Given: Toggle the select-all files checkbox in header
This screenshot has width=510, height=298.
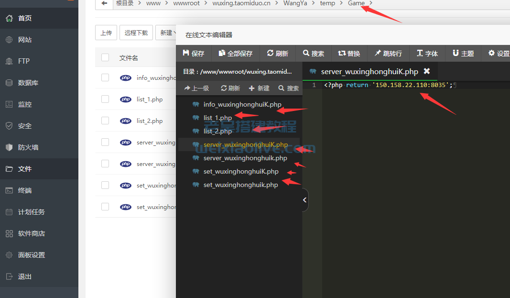Looking at the screenshot, I should [105, 58].
